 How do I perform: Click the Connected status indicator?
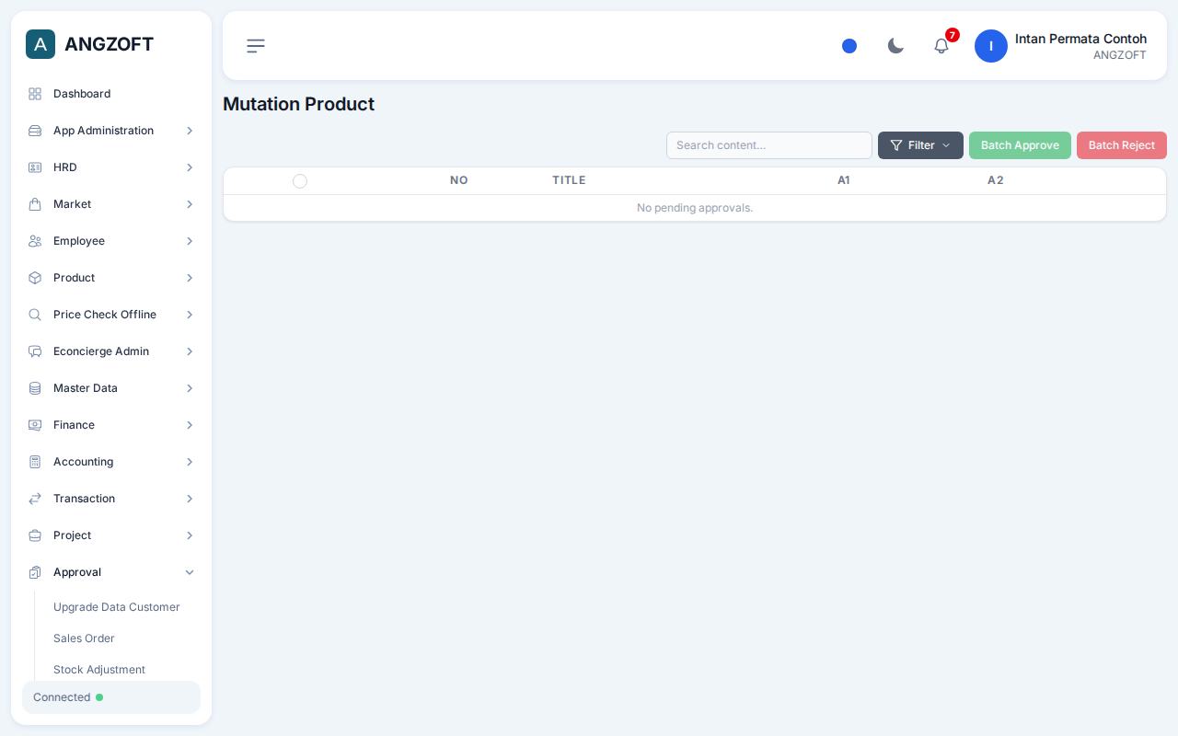tap(111, 697)
